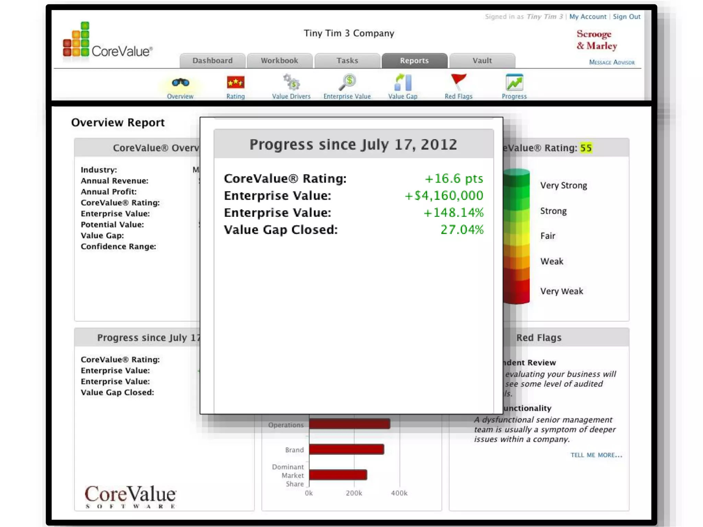The width and height of the screenshot is (703, 527).
Task: Click the rating color gauge cylinder
Action: pos(517,237)
